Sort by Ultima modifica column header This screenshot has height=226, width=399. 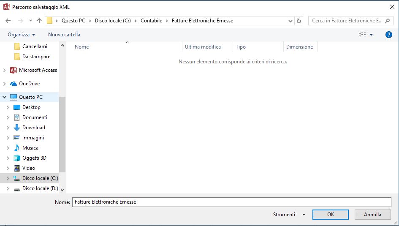pos(203,47)
